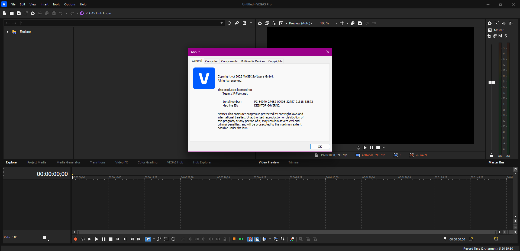The image size is (520, 251).
Task: Refresh the Explorer view
Action: [x=229, y=23]
